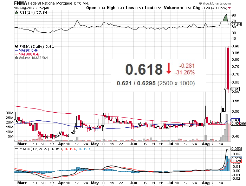Click the RSI indicator icon beside RSI(14)

(17, 12)
